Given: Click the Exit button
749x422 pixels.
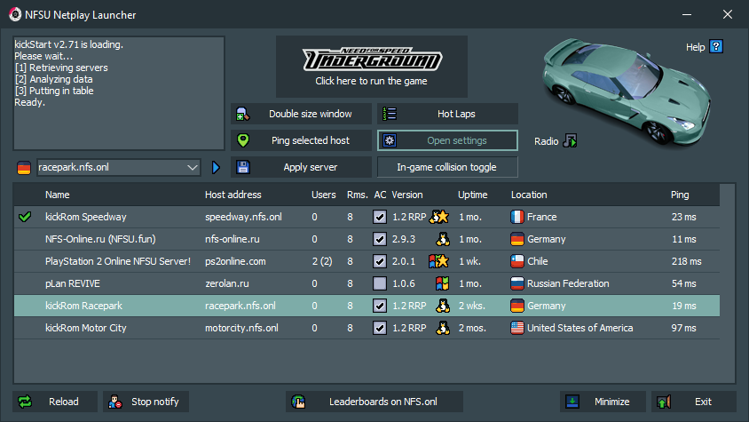Looking at the screenshot, I should click(694, 402).
